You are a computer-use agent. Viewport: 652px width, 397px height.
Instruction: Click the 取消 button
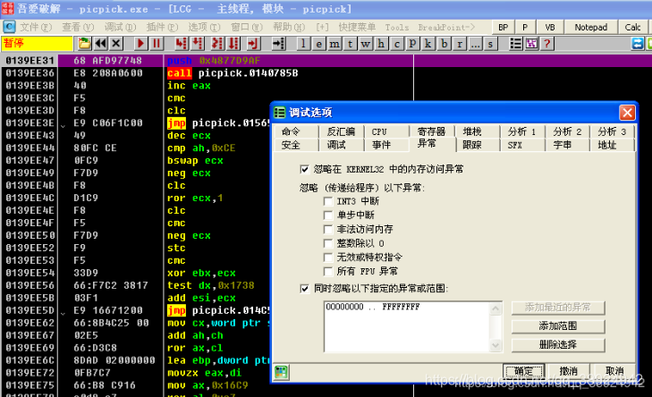tap(614, 371)
